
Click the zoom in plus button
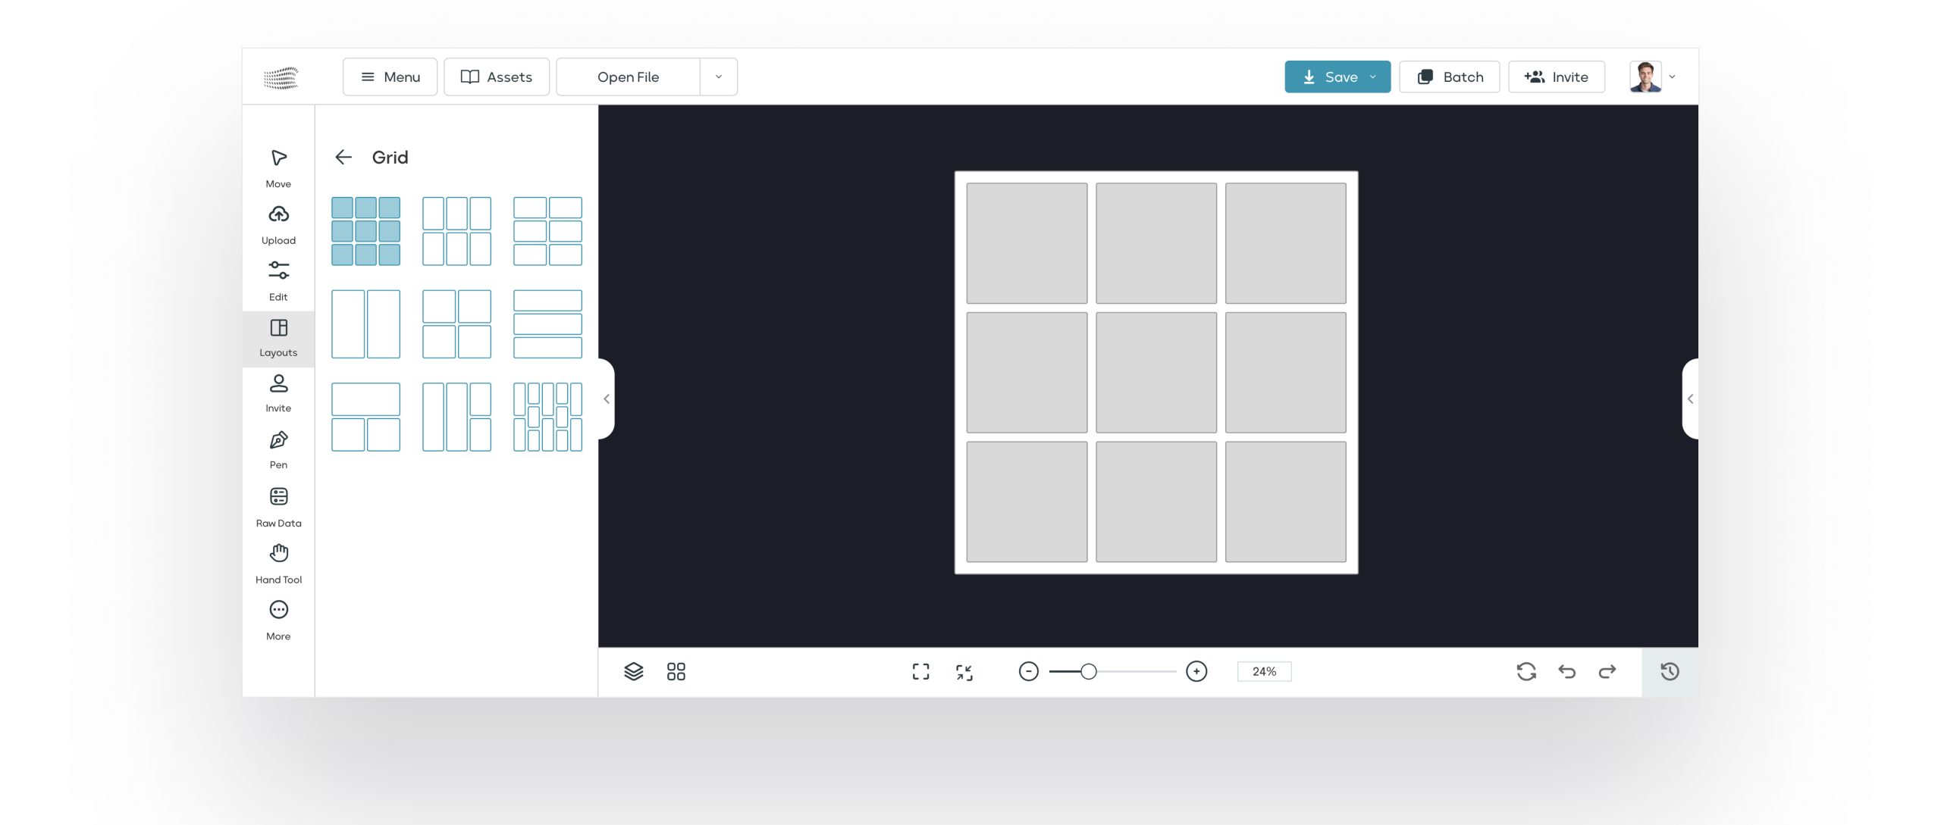(1196, 671)
